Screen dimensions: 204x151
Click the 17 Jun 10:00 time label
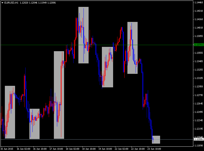click(x=56, y=149)
